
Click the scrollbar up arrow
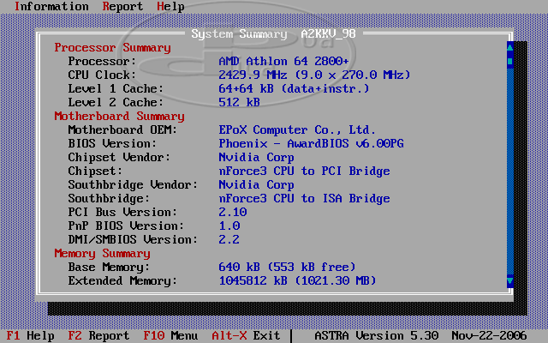click(510, 48)
